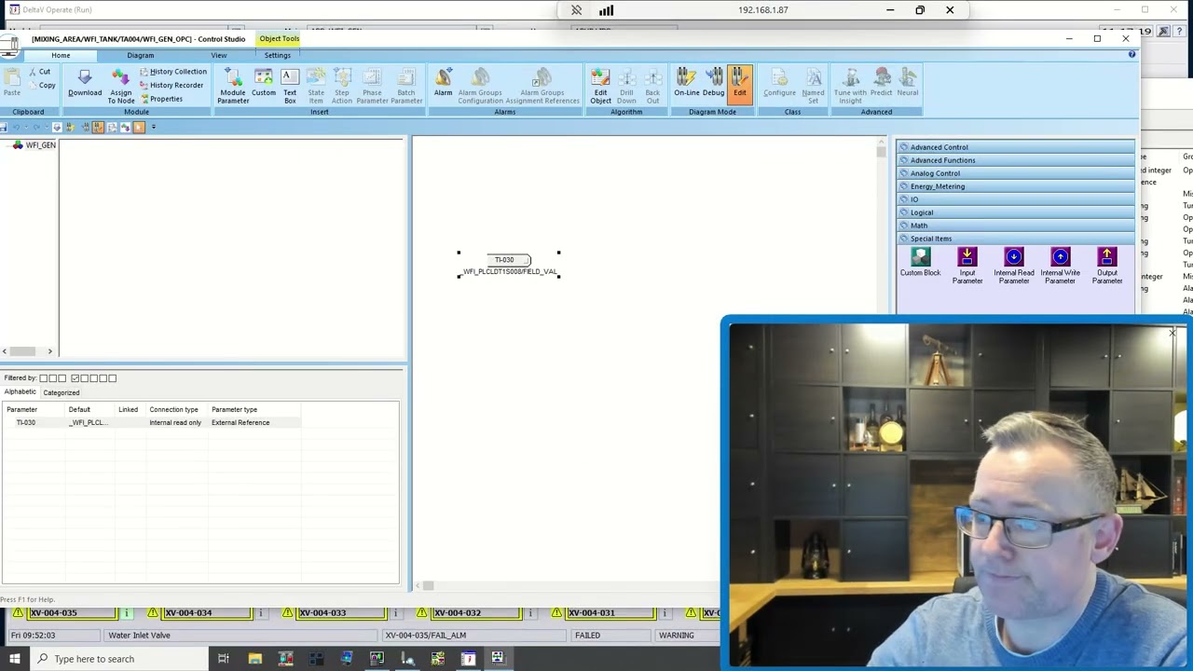Screen dimensions: 1193x671
Task: Expand the Math palette category
Action: coord(1015,226)
